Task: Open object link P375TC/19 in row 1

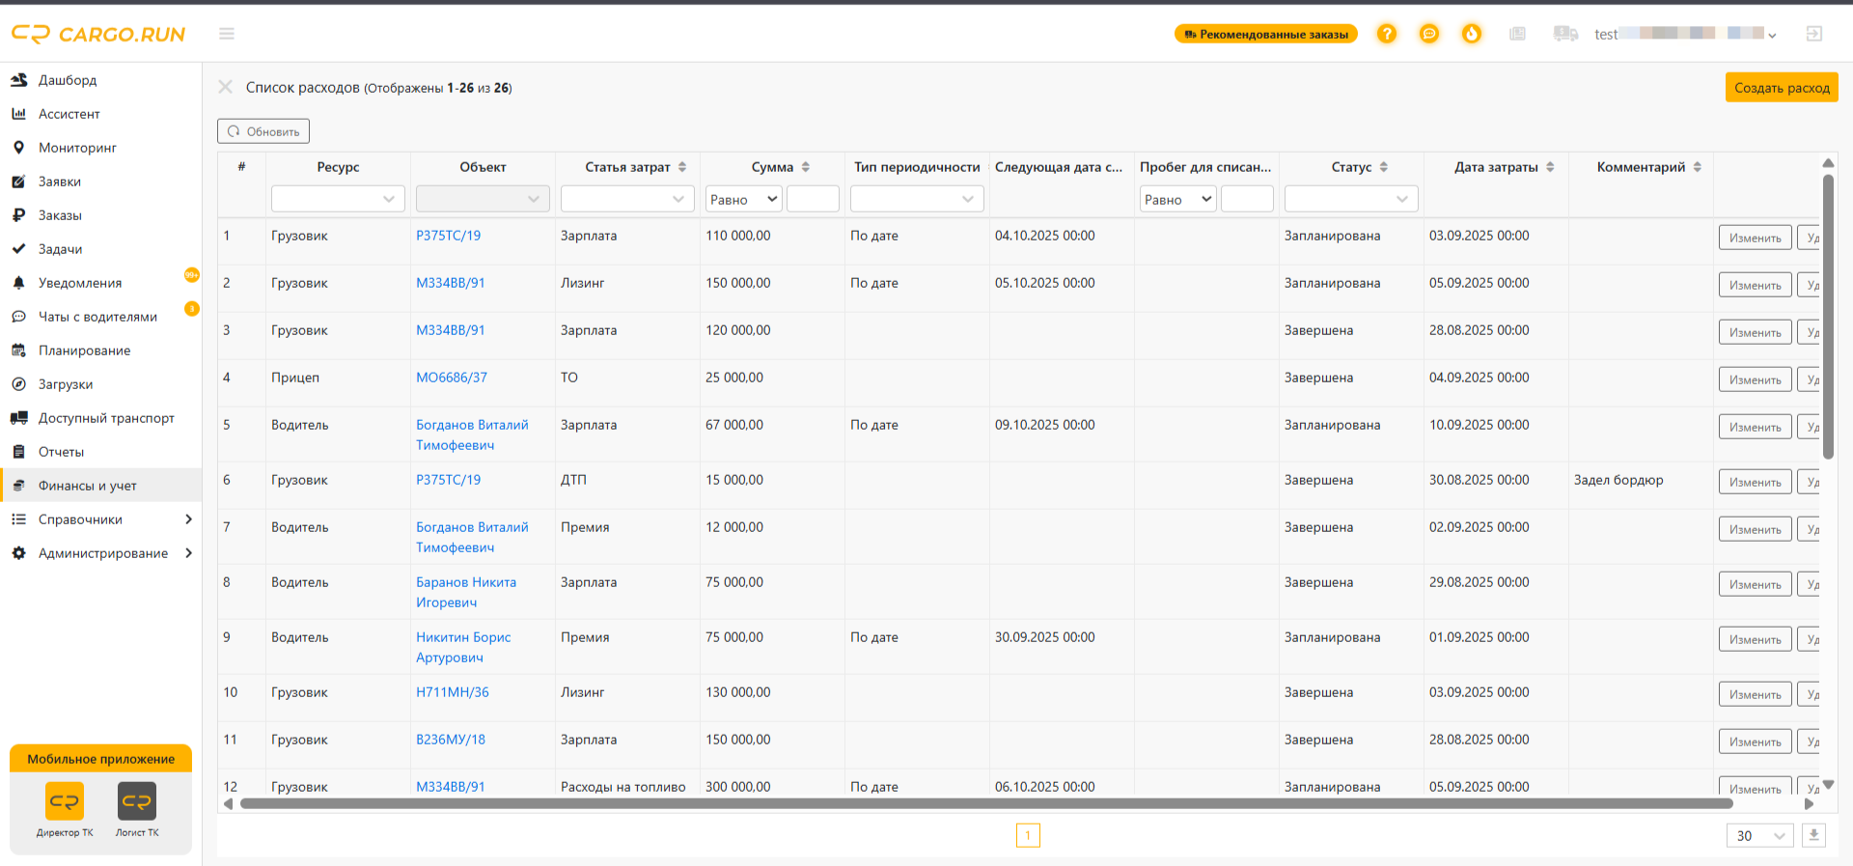Action: click(x=448, y=236)
